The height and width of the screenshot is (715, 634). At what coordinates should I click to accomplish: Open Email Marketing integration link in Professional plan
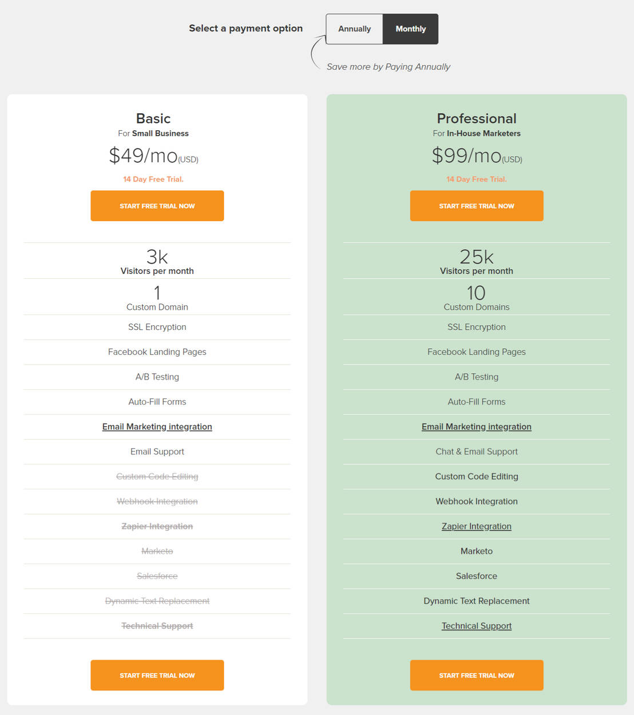point(477,427)
